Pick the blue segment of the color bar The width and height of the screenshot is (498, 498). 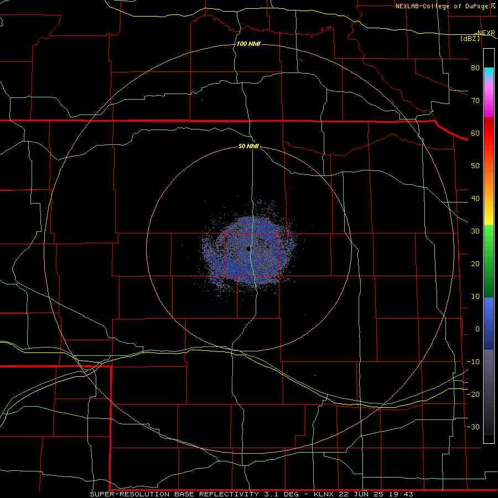(489, 323)
